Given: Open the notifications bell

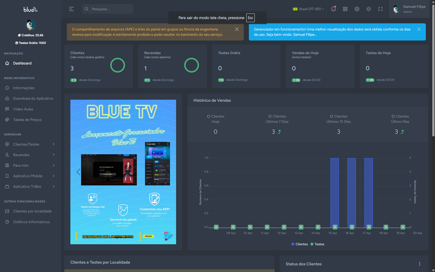Looking at the screenshot, I should pos(333,9).
